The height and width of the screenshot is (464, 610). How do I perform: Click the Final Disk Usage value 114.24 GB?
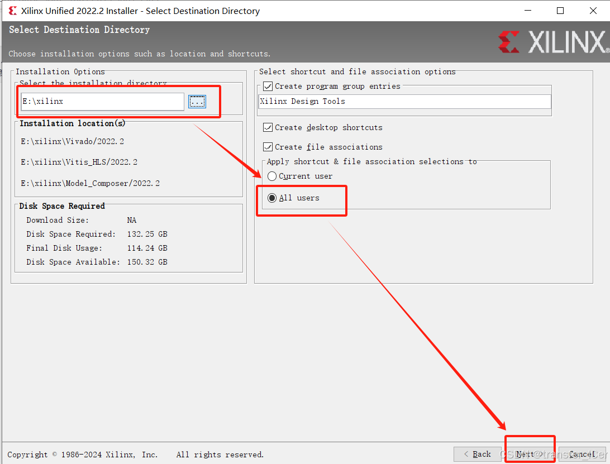(147, 248)
